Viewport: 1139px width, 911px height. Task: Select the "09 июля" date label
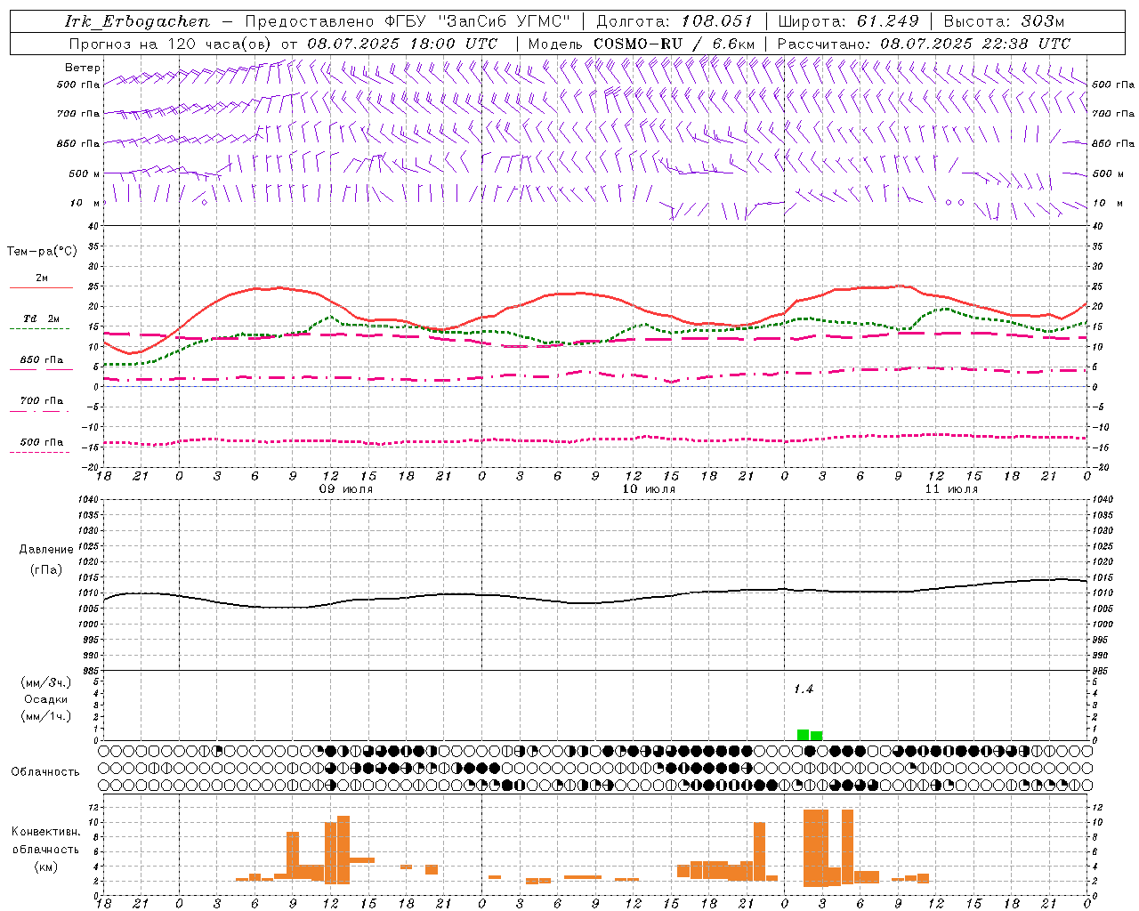click(x=346, y=489)
